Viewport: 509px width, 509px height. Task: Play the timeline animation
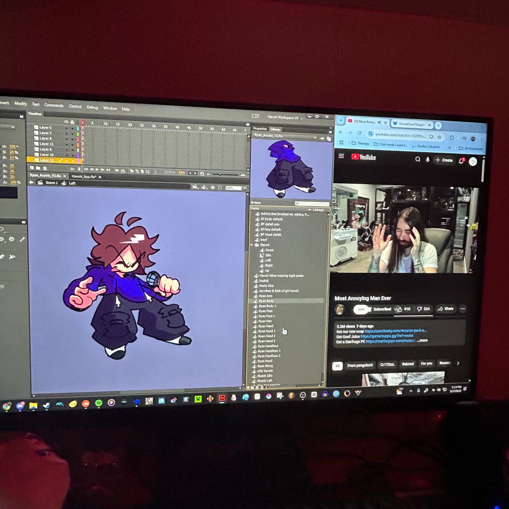pos(97,169)
